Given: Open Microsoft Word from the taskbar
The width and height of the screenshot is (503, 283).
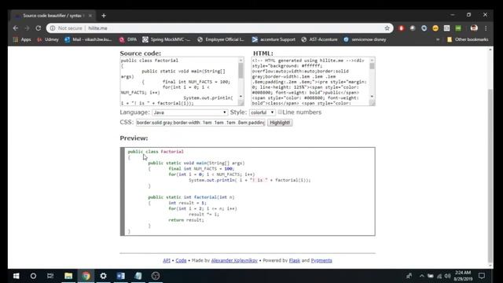Looking at the screenshot, I should coord(120,276).
